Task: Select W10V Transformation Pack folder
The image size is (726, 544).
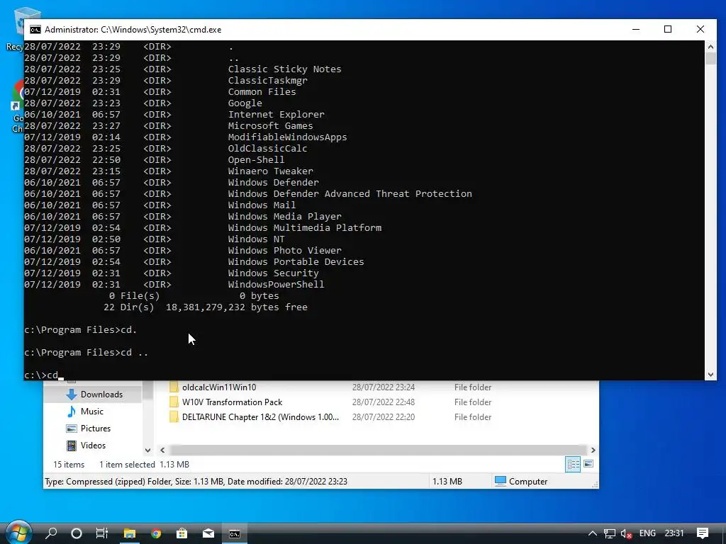Action: (232, 402)
